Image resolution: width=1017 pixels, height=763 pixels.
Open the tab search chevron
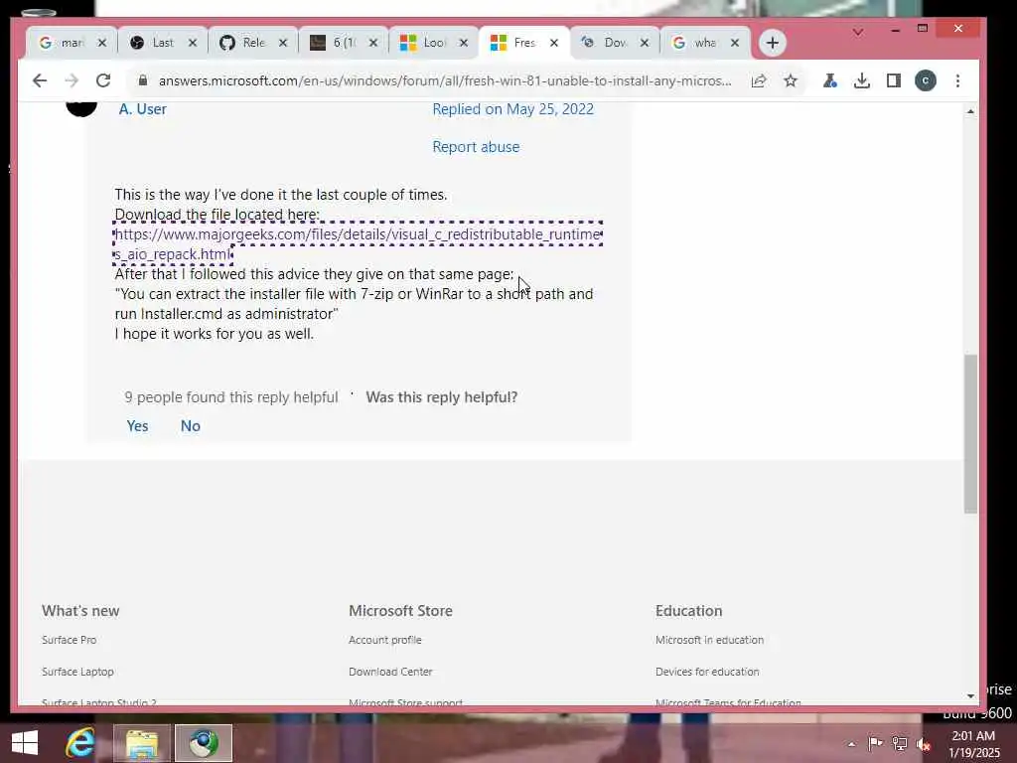857,31
